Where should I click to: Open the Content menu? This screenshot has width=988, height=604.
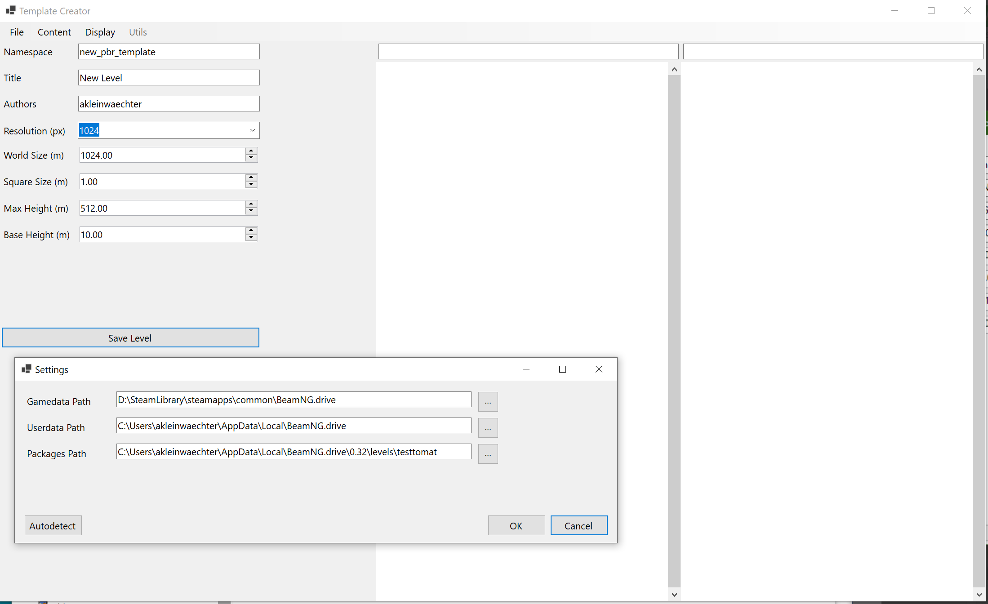tap(54, 32)
